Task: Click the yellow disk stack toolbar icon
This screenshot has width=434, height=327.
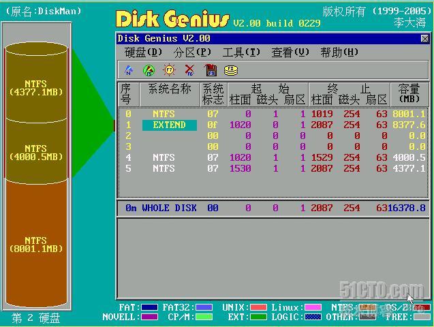Action: (232, 69)
